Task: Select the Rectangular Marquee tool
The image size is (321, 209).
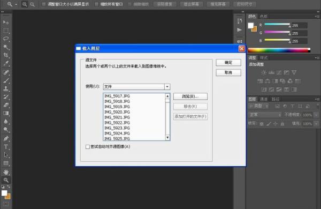Action: [x=6, y=31]
